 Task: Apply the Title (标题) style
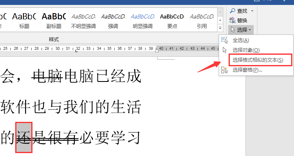click(x=24, y=20)
